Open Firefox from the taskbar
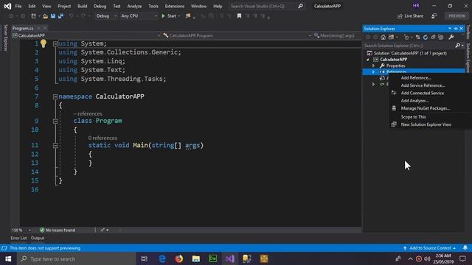This screenshot has width=472, height=265. pos(179,258)
